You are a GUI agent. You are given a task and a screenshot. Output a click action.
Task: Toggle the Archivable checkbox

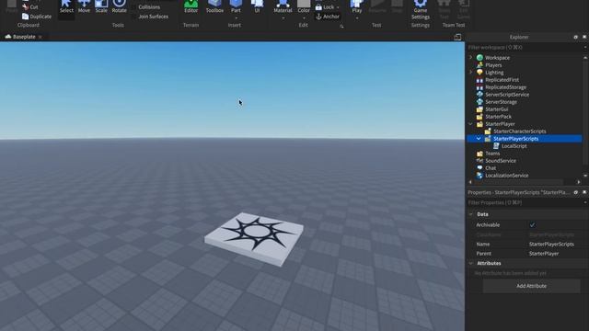coord(532,224)
